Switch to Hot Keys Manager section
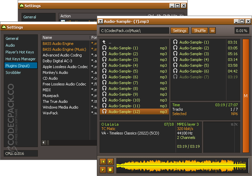 (20, 59)
